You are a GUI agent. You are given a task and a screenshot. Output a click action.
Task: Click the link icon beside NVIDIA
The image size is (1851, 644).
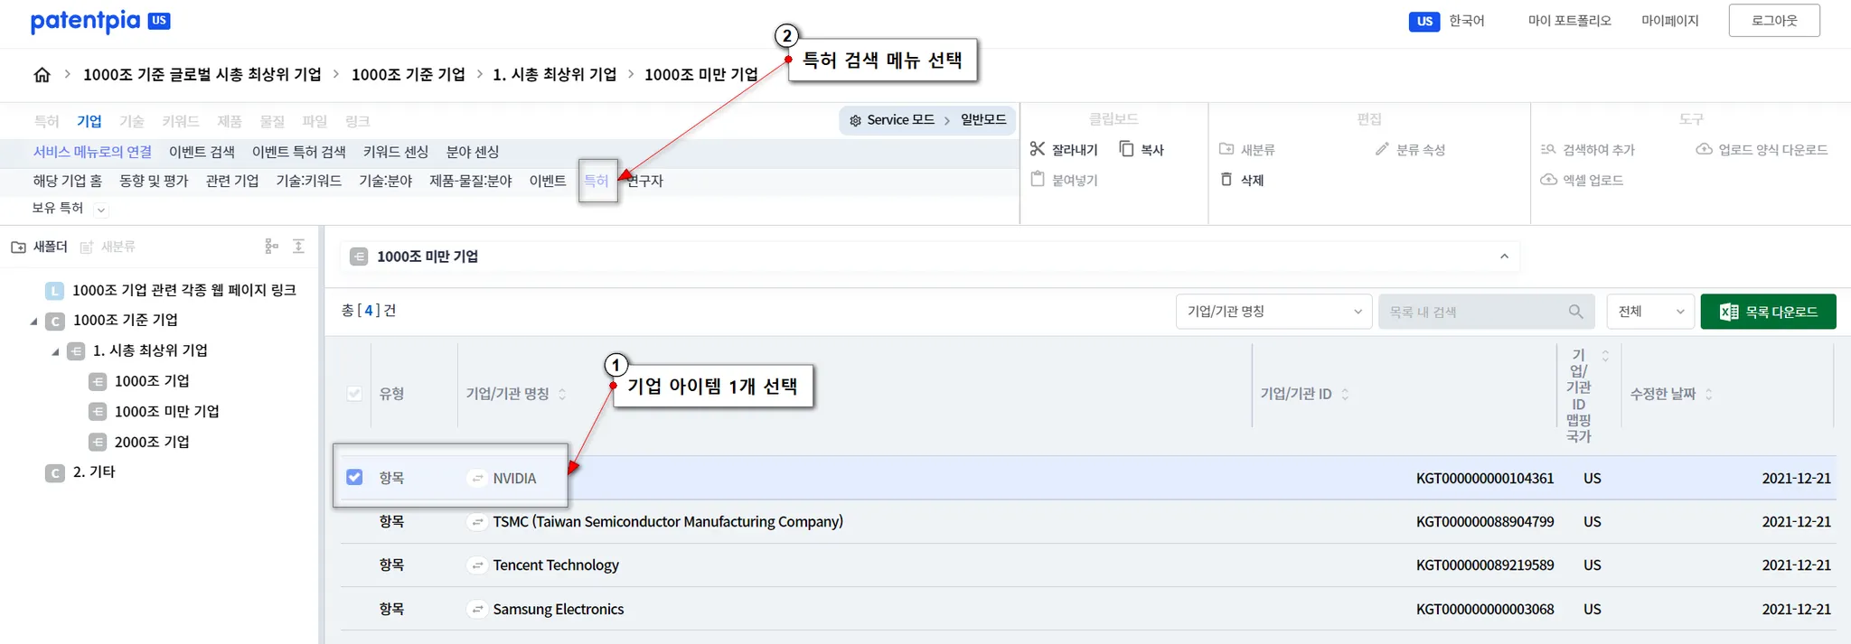tap(476, 479)
